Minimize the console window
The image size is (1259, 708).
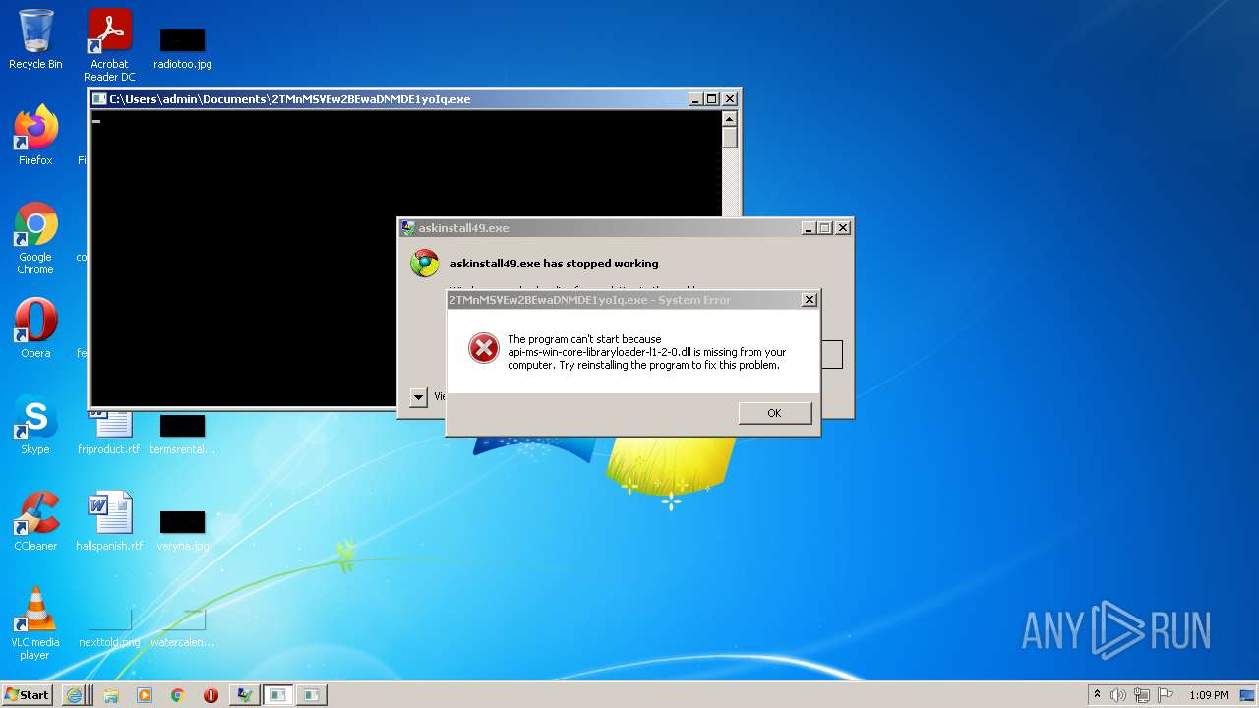click(695, 99)
